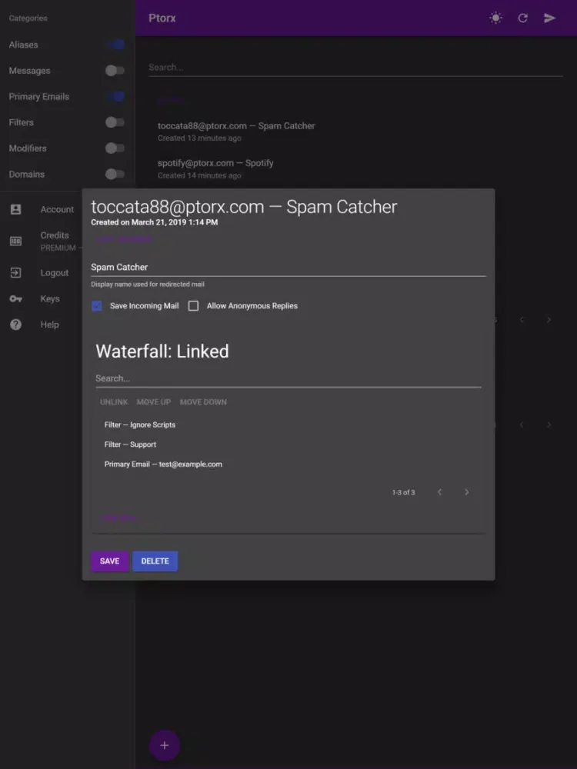The image size is (577, 769).
Task: Click the Ptorx title in the header
Action: pyautogui.click(x=162, y=18)
